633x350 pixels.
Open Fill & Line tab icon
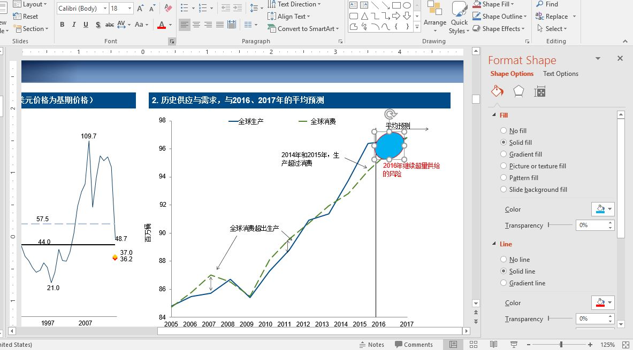498,91
